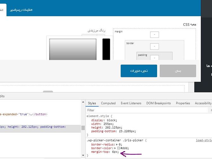Screen dimensions: 212x159
Task: Click the gray close button
Action: (178, 71)
